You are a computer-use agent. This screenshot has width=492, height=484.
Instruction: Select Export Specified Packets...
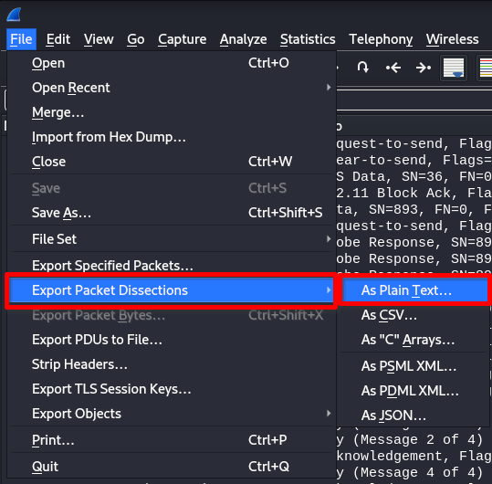point(172,266)
